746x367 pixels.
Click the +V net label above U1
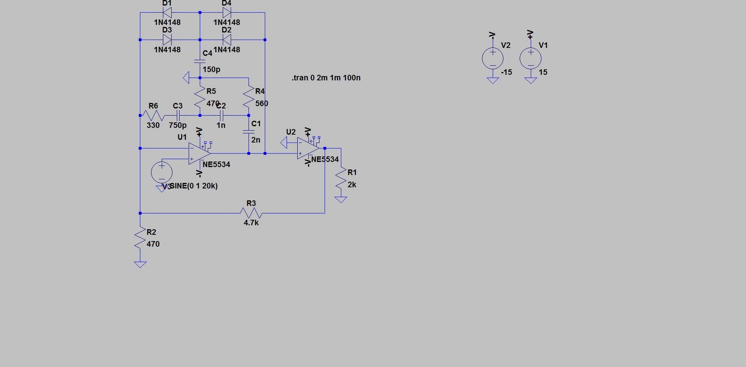pyautogui.click(x=199, y=132)
